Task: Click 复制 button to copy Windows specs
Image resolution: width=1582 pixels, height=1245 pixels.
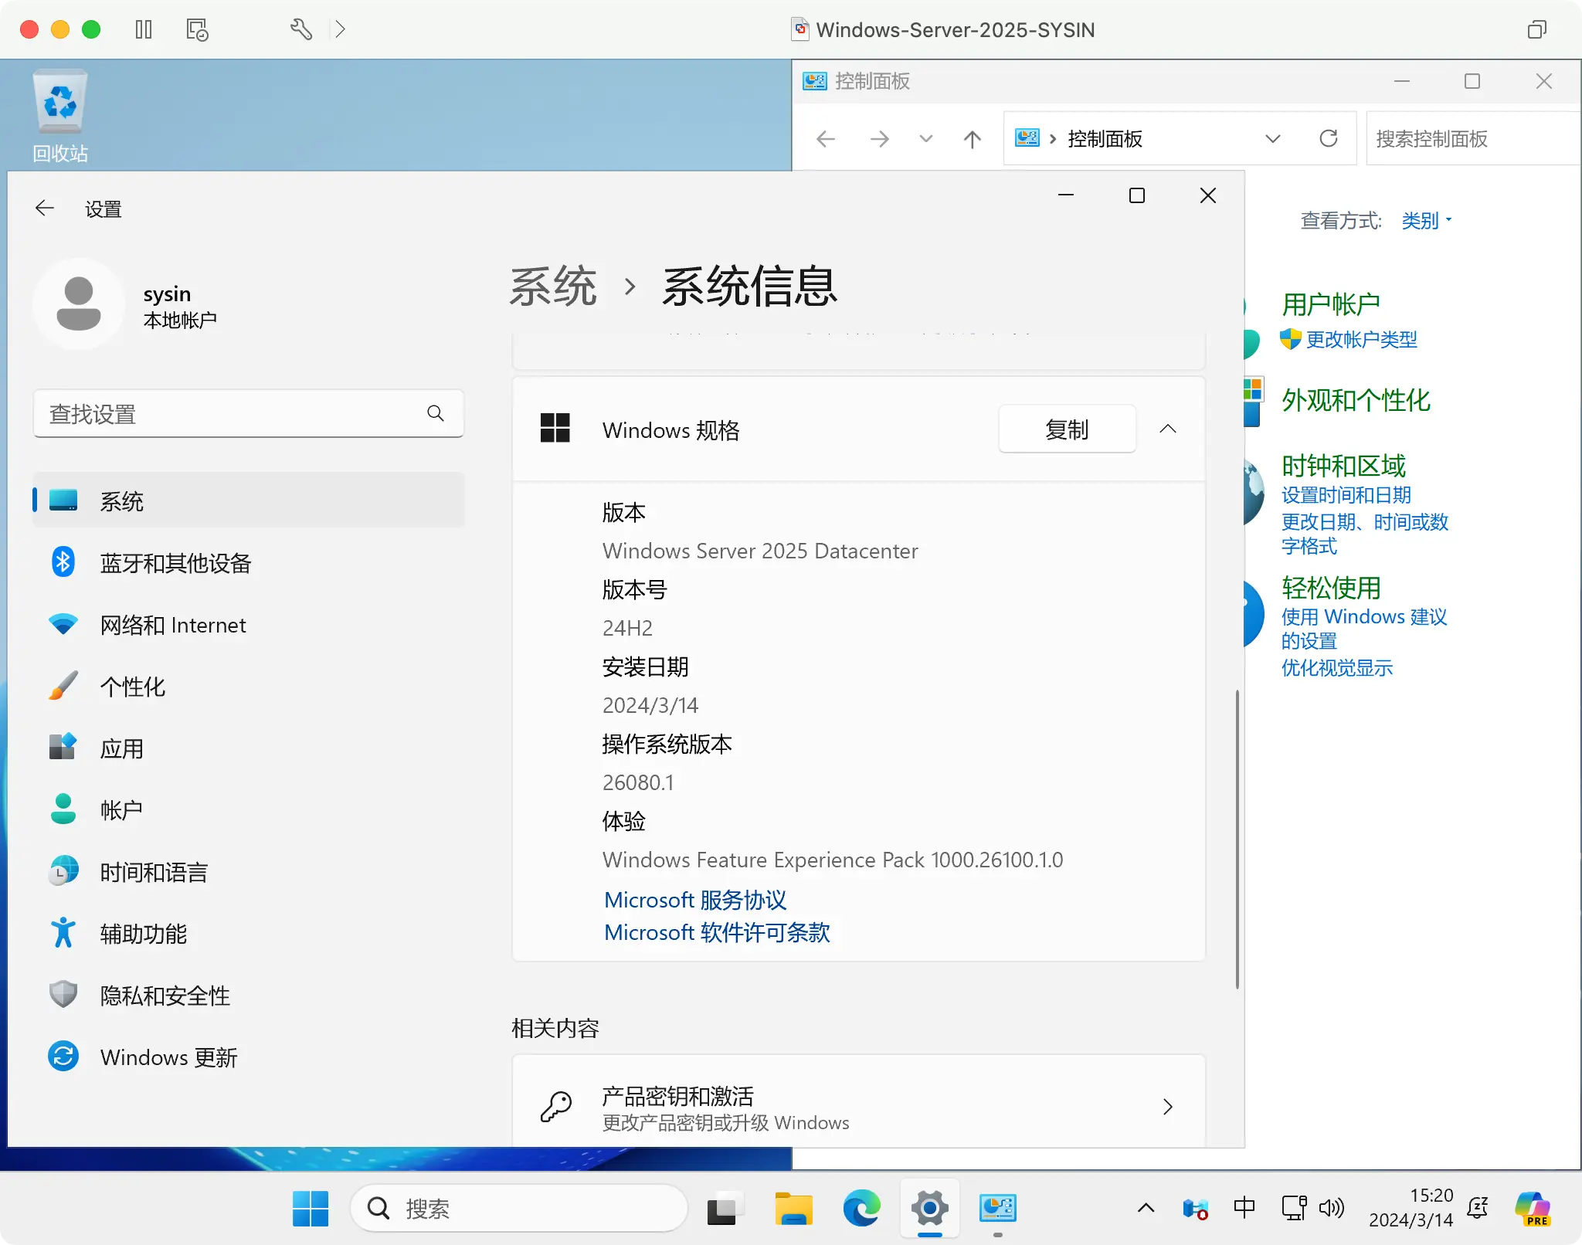Action: click(1067, 429)
